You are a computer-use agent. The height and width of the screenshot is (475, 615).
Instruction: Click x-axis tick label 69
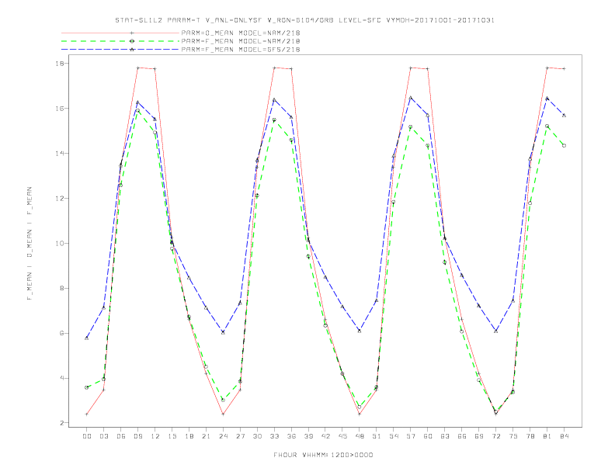[479, 436]
